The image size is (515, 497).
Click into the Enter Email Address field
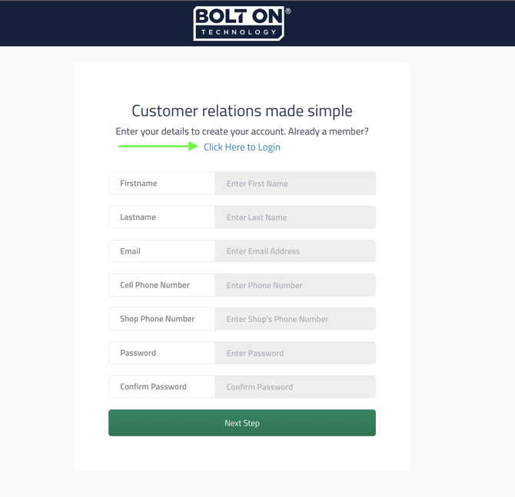294,251
